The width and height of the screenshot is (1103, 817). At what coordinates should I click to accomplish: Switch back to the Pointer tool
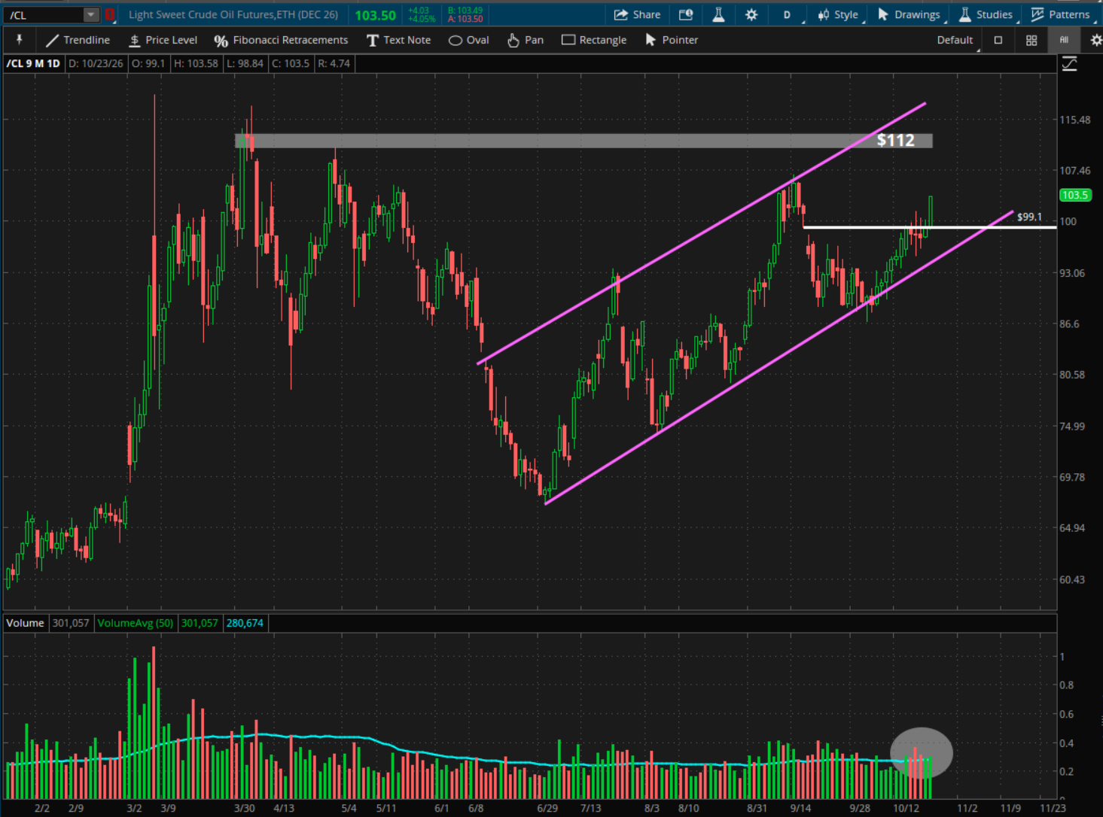pos(672,40)
